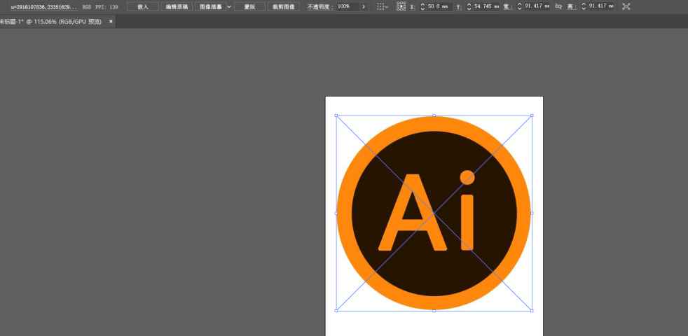This screenshot has height=336, width=688.
Task: Expand the opacity slider arrow
Action: 364,6
